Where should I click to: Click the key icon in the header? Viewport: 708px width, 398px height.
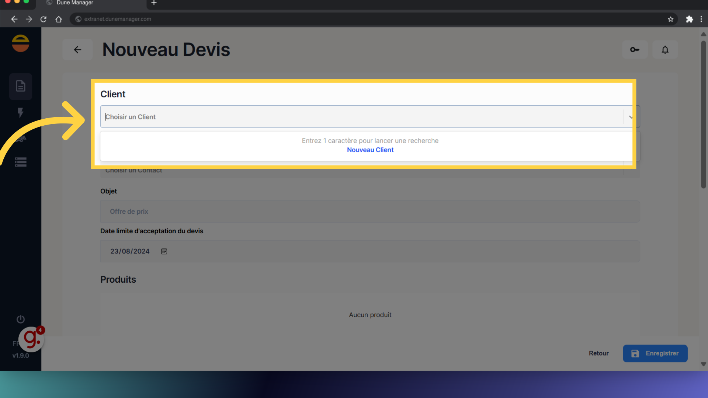[635, 49]
